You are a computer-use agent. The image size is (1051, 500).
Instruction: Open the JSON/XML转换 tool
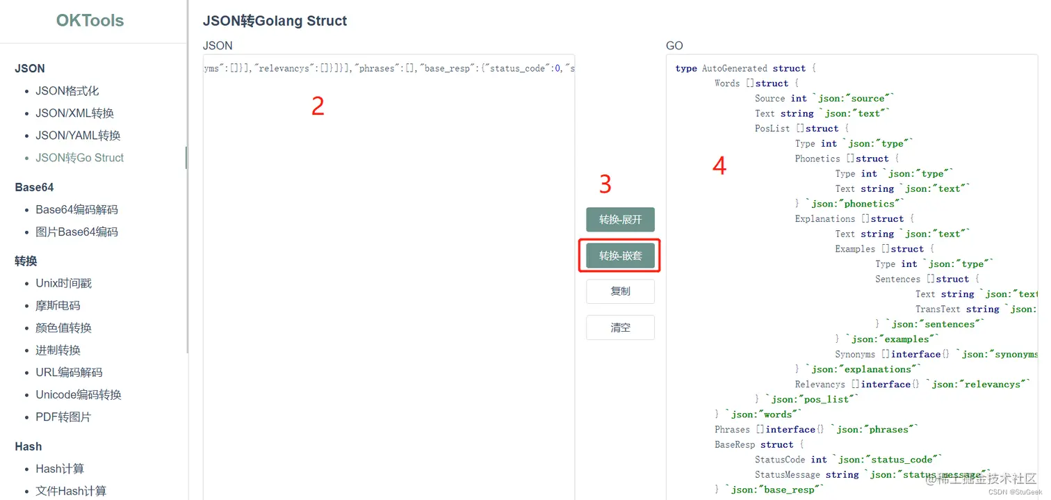pos(75,113)
